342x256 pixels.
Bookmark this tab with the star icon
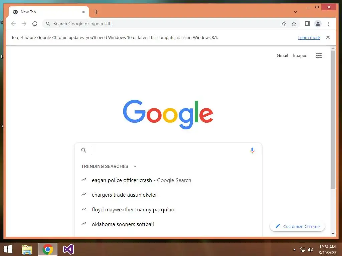click(x=294, y=24)
